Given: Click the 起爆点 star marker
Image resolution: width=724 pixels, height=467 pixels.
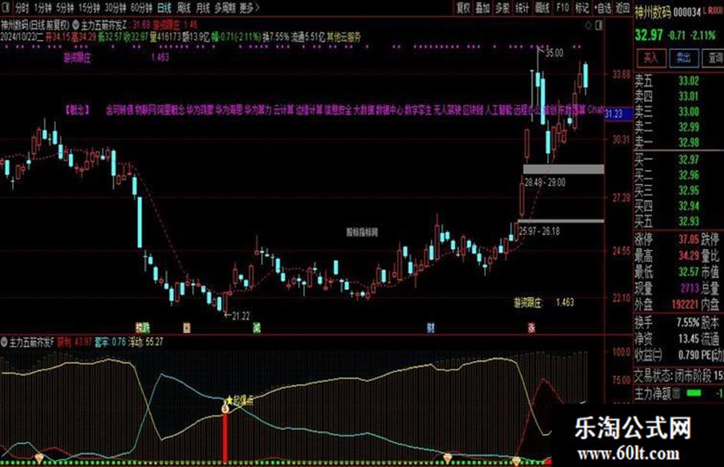Looking at the screenshot, I should coord(239,400).
